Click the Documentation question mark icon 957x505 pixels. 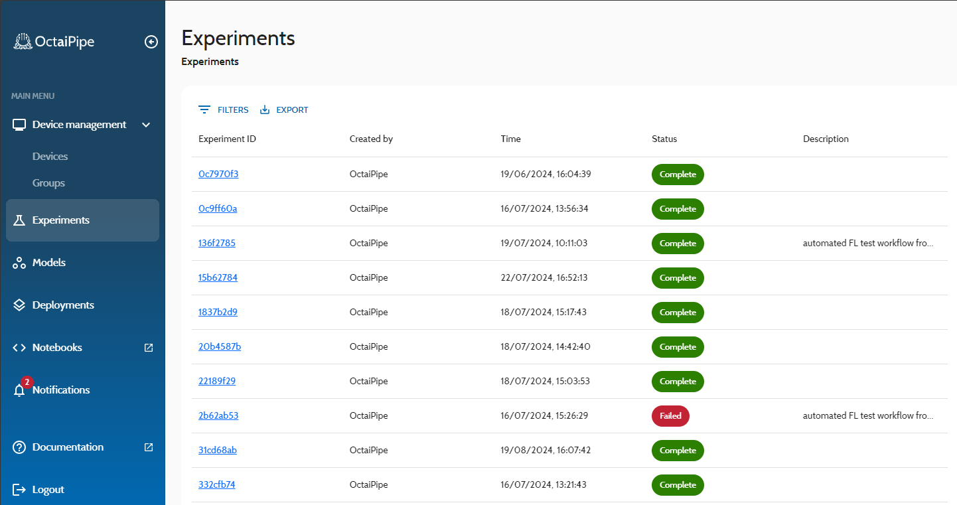click(x=19, y=447)
